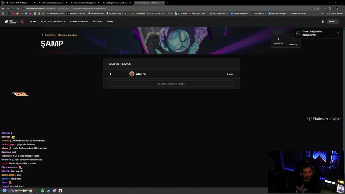Open wtcN's Dashboard bookmark
345x194 pixels.
coord(96,13)
